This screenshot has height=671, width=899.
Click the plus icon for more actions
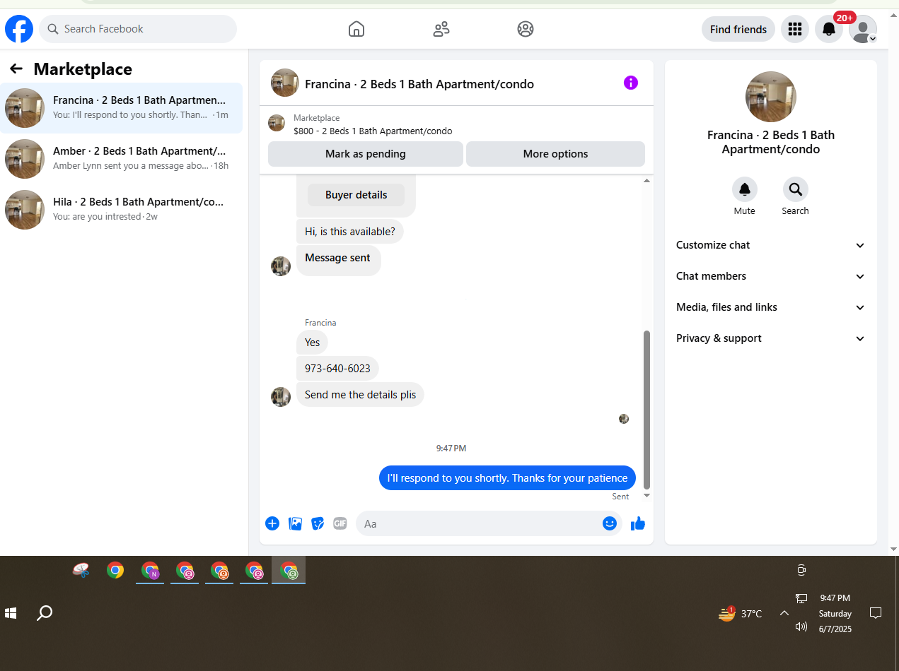pyautogui.click(x=272, y=523)
